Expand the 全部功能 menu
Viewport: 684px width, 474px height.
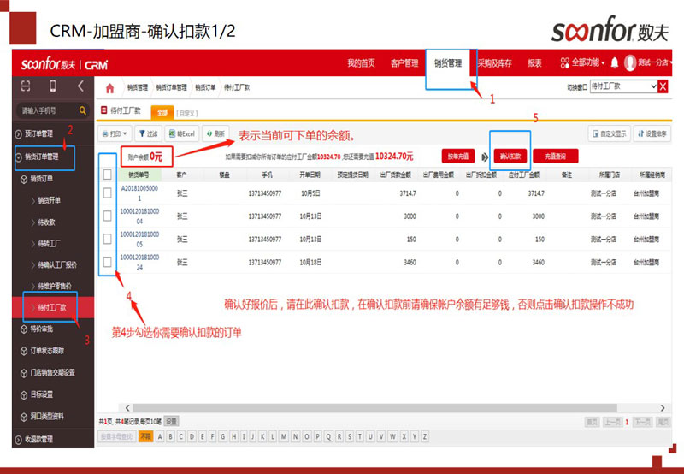(x=582, y=62)
